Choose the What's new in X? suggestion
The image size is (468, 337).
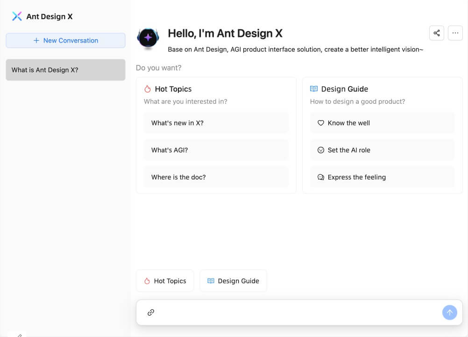click(x=216, y=123)
